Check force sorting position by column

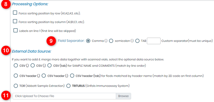[x=15, y=21]
